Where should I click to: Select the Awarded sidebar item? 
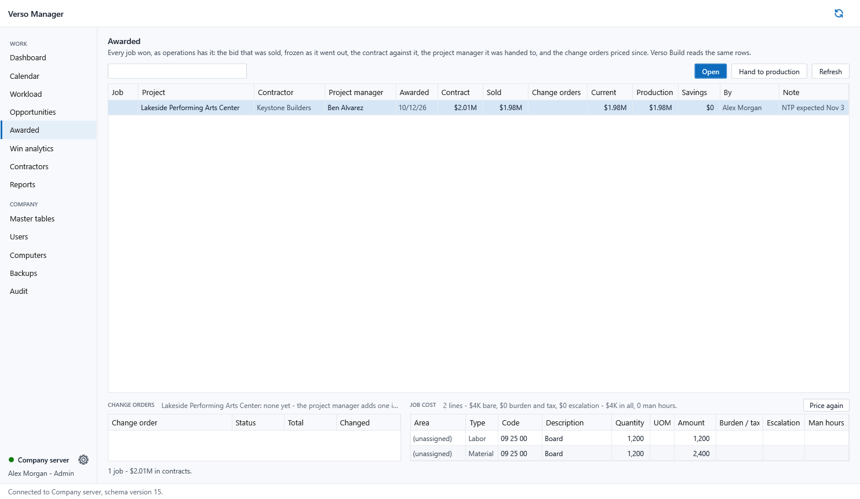(x=49, y=130)
